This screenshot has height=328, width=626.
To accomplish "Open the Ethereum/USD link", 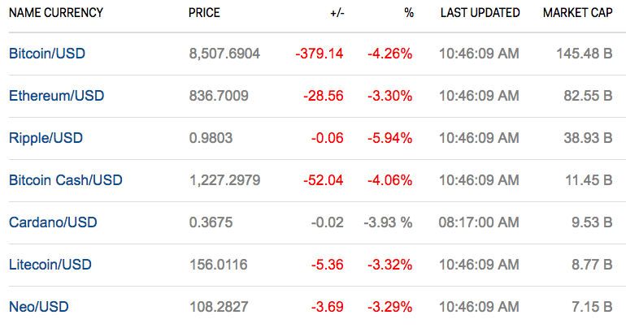I will tap(56, 96).
